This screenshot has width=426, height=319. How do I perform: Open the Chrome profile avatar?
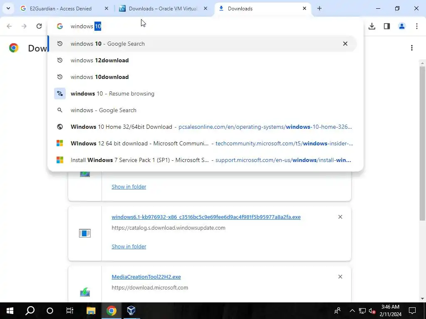(x=402, y=26)
